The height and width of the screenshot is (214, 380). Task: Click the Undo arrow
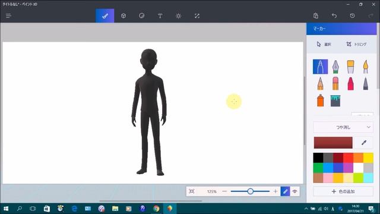point(334,16)
